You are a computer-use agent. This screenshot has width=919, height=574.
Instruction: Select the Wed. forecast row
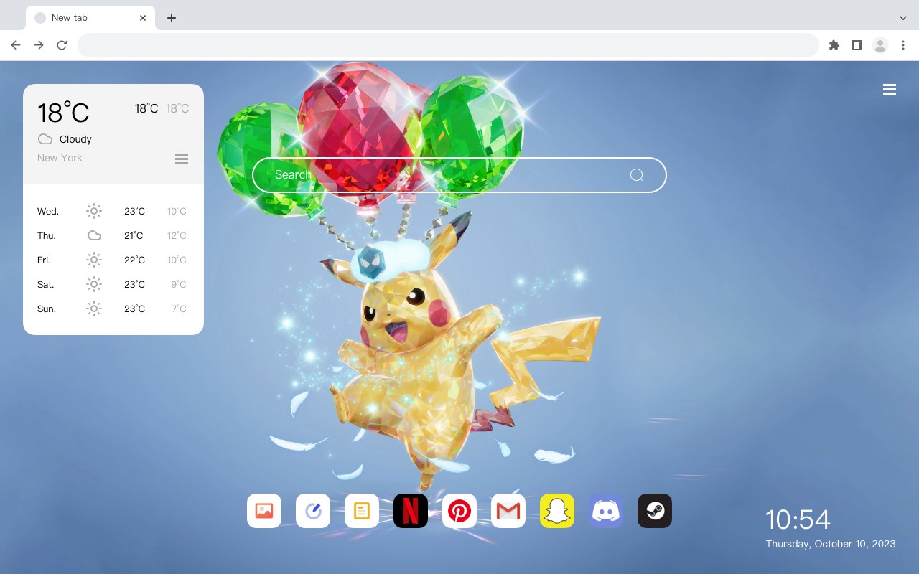pos(113,211)
